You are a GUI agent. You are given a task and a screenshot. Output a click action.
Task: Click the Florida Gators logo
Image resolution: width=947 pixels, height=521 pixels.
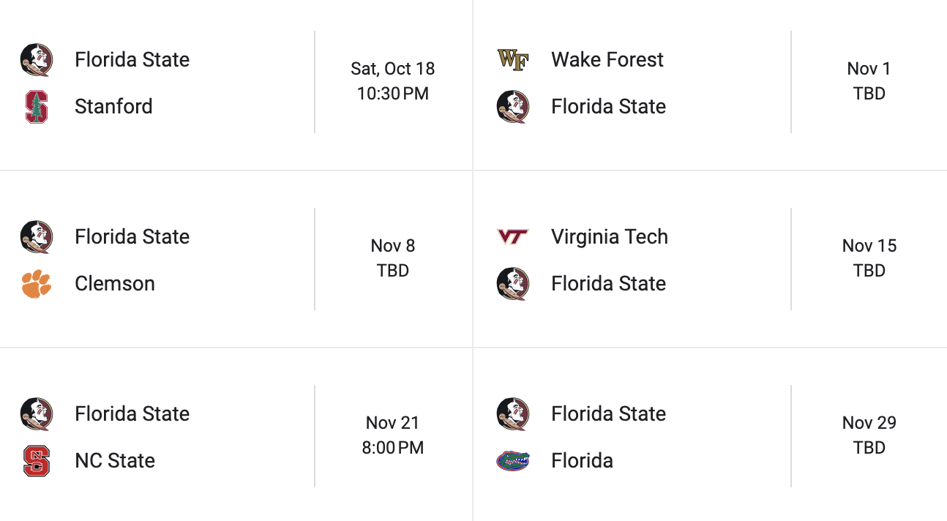click(x=512, y=461)
